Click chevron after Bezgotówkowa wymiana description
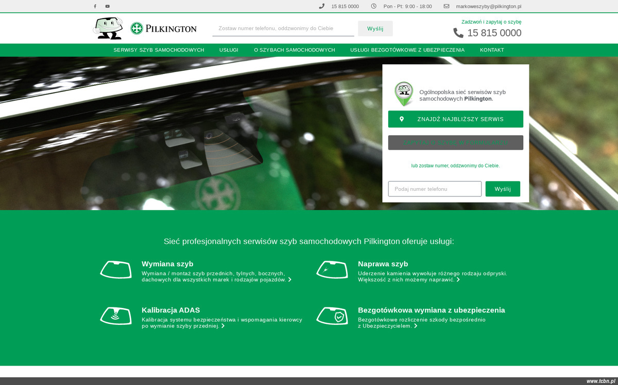 [x=416, y=326]
